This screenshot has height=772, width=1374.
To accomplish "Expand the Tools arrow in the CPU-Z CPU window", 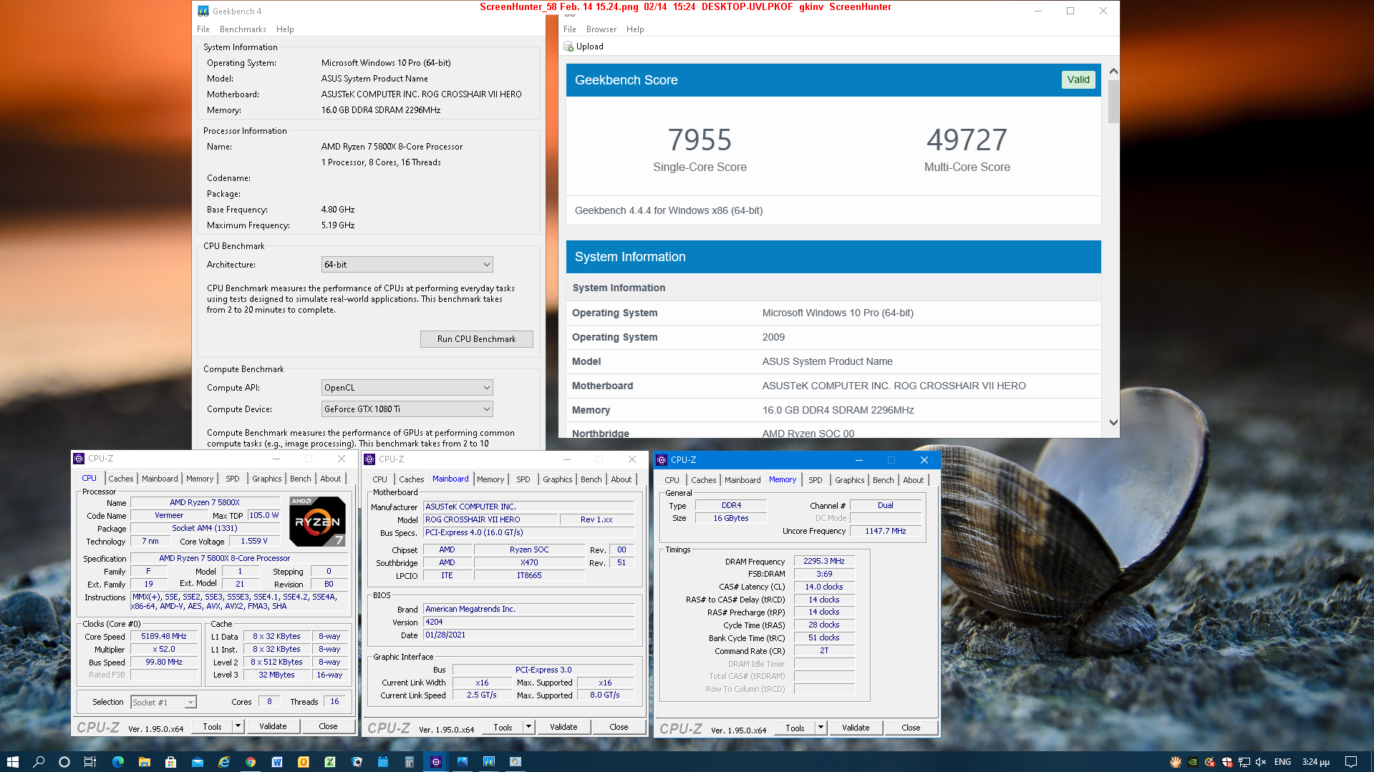I will 238,726.
